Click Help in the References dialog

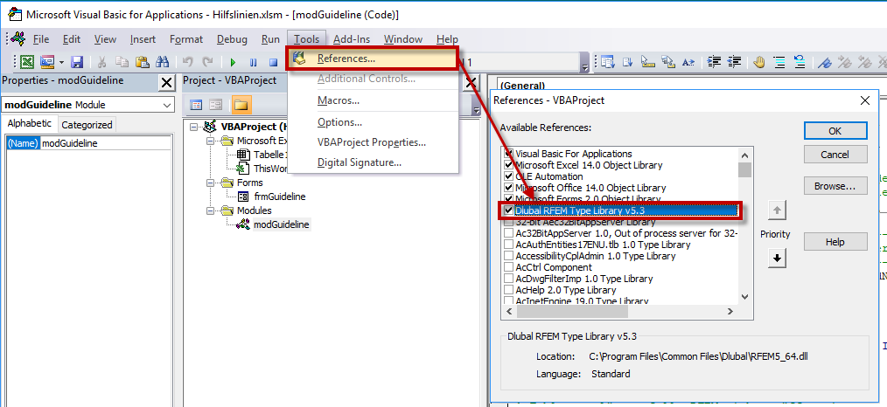coord(835,242)
